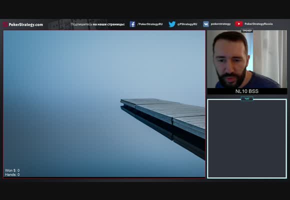Click the Подпишитесь на наши страницы text

(97, 24)
